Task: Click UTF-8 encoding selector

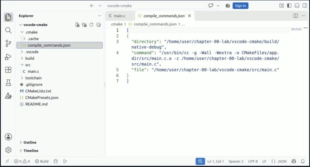Action: tap(253, 161)
